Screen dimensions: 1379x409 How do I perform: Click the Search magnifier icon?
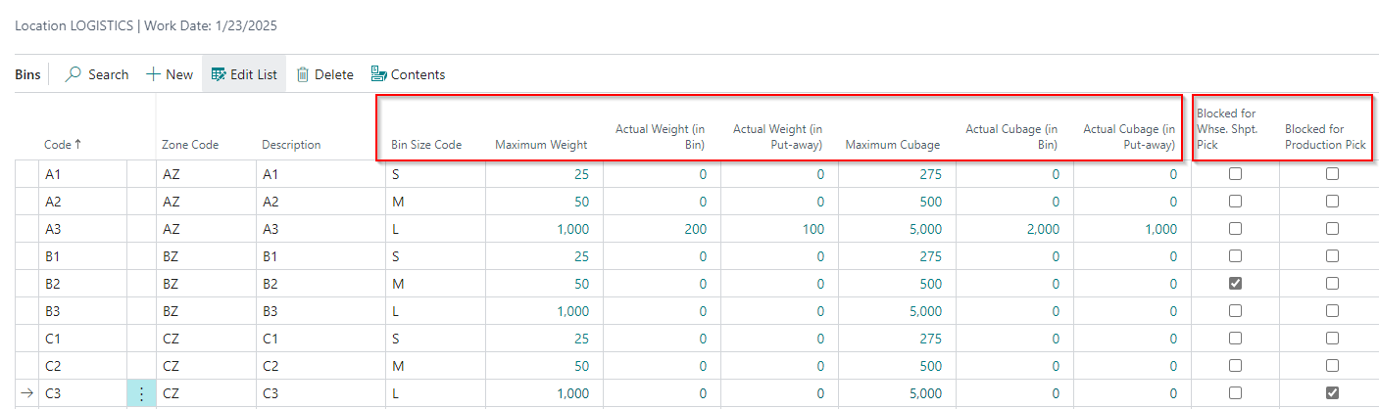(x=74, y=74)
